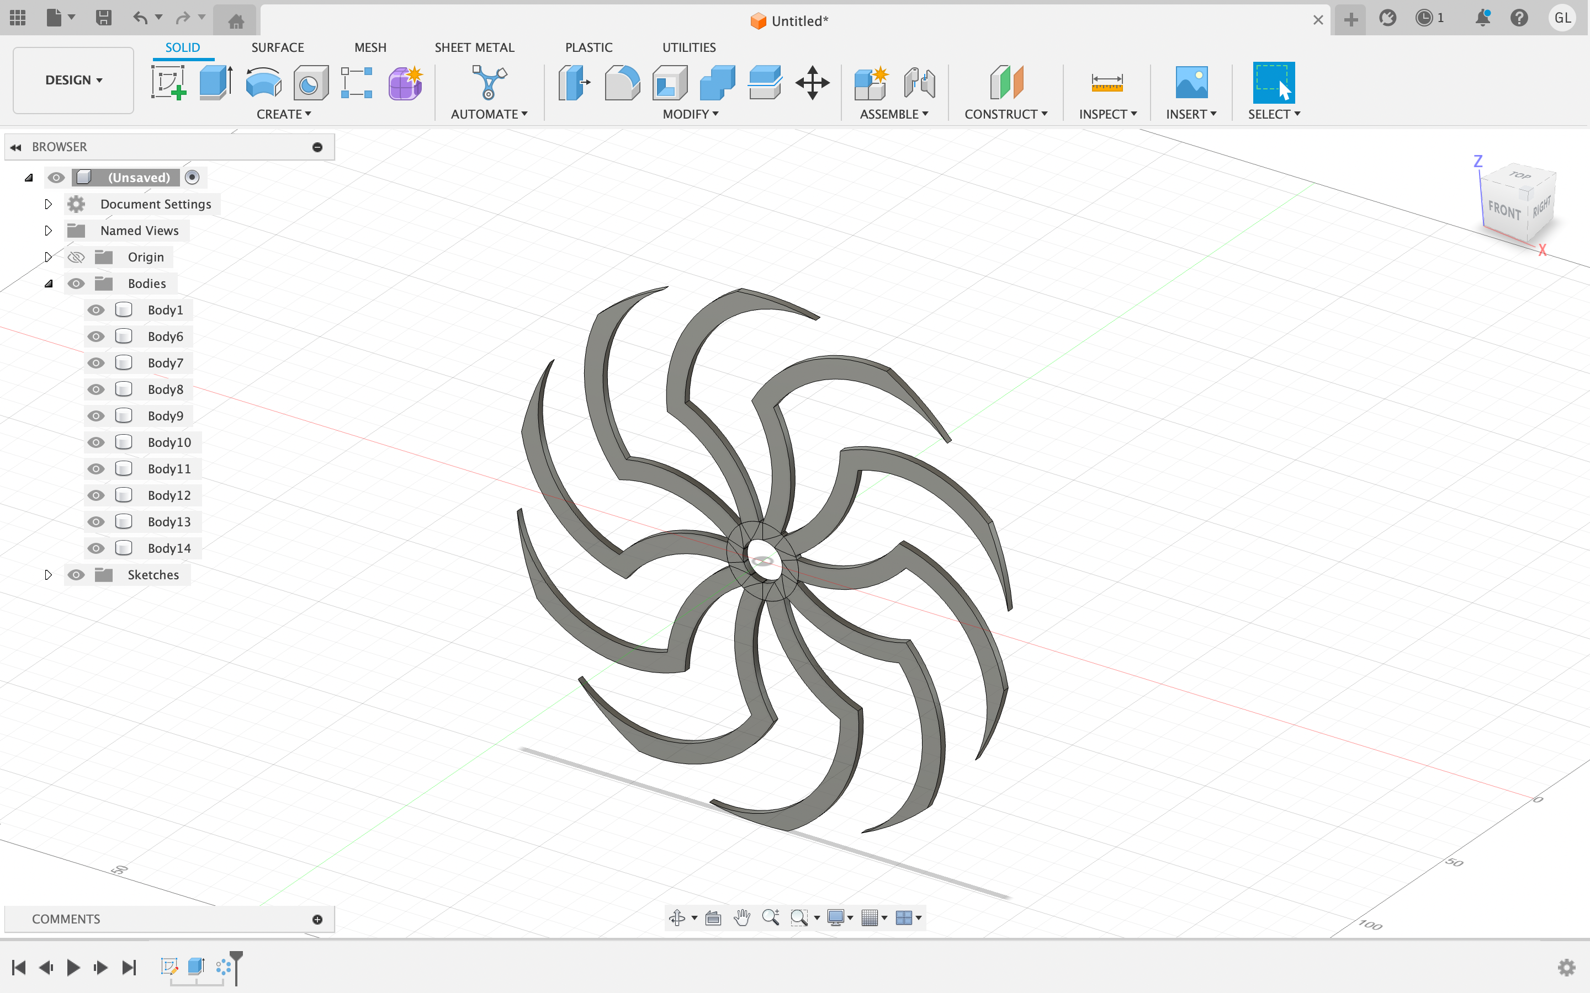Expand the Document Settings node

[48, 204]
